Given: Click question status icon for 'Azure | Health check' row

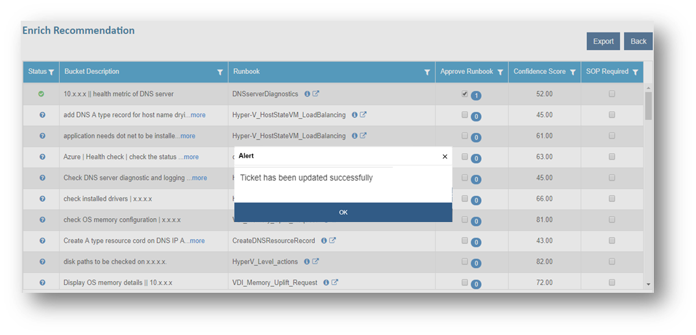Looking at the screenshot, I should click(x=43, y=156).
